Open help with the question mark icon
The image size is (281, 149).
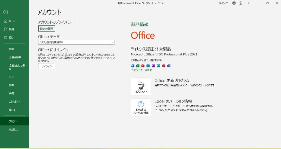point(248,3)
